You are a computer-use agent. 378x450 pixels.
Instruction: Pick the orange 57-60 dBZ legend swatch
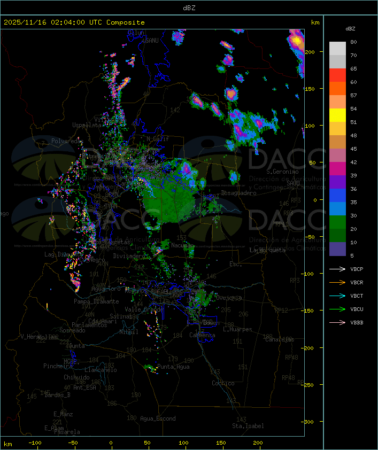[337, 88]
